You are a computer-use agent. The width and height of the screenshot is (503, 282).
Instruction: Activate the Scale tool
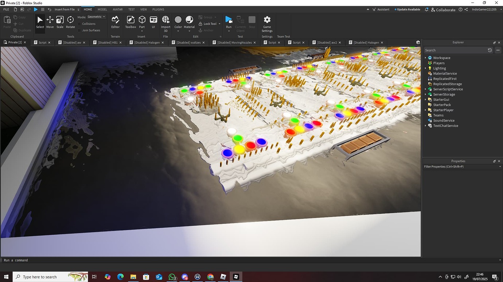(60, 22)
